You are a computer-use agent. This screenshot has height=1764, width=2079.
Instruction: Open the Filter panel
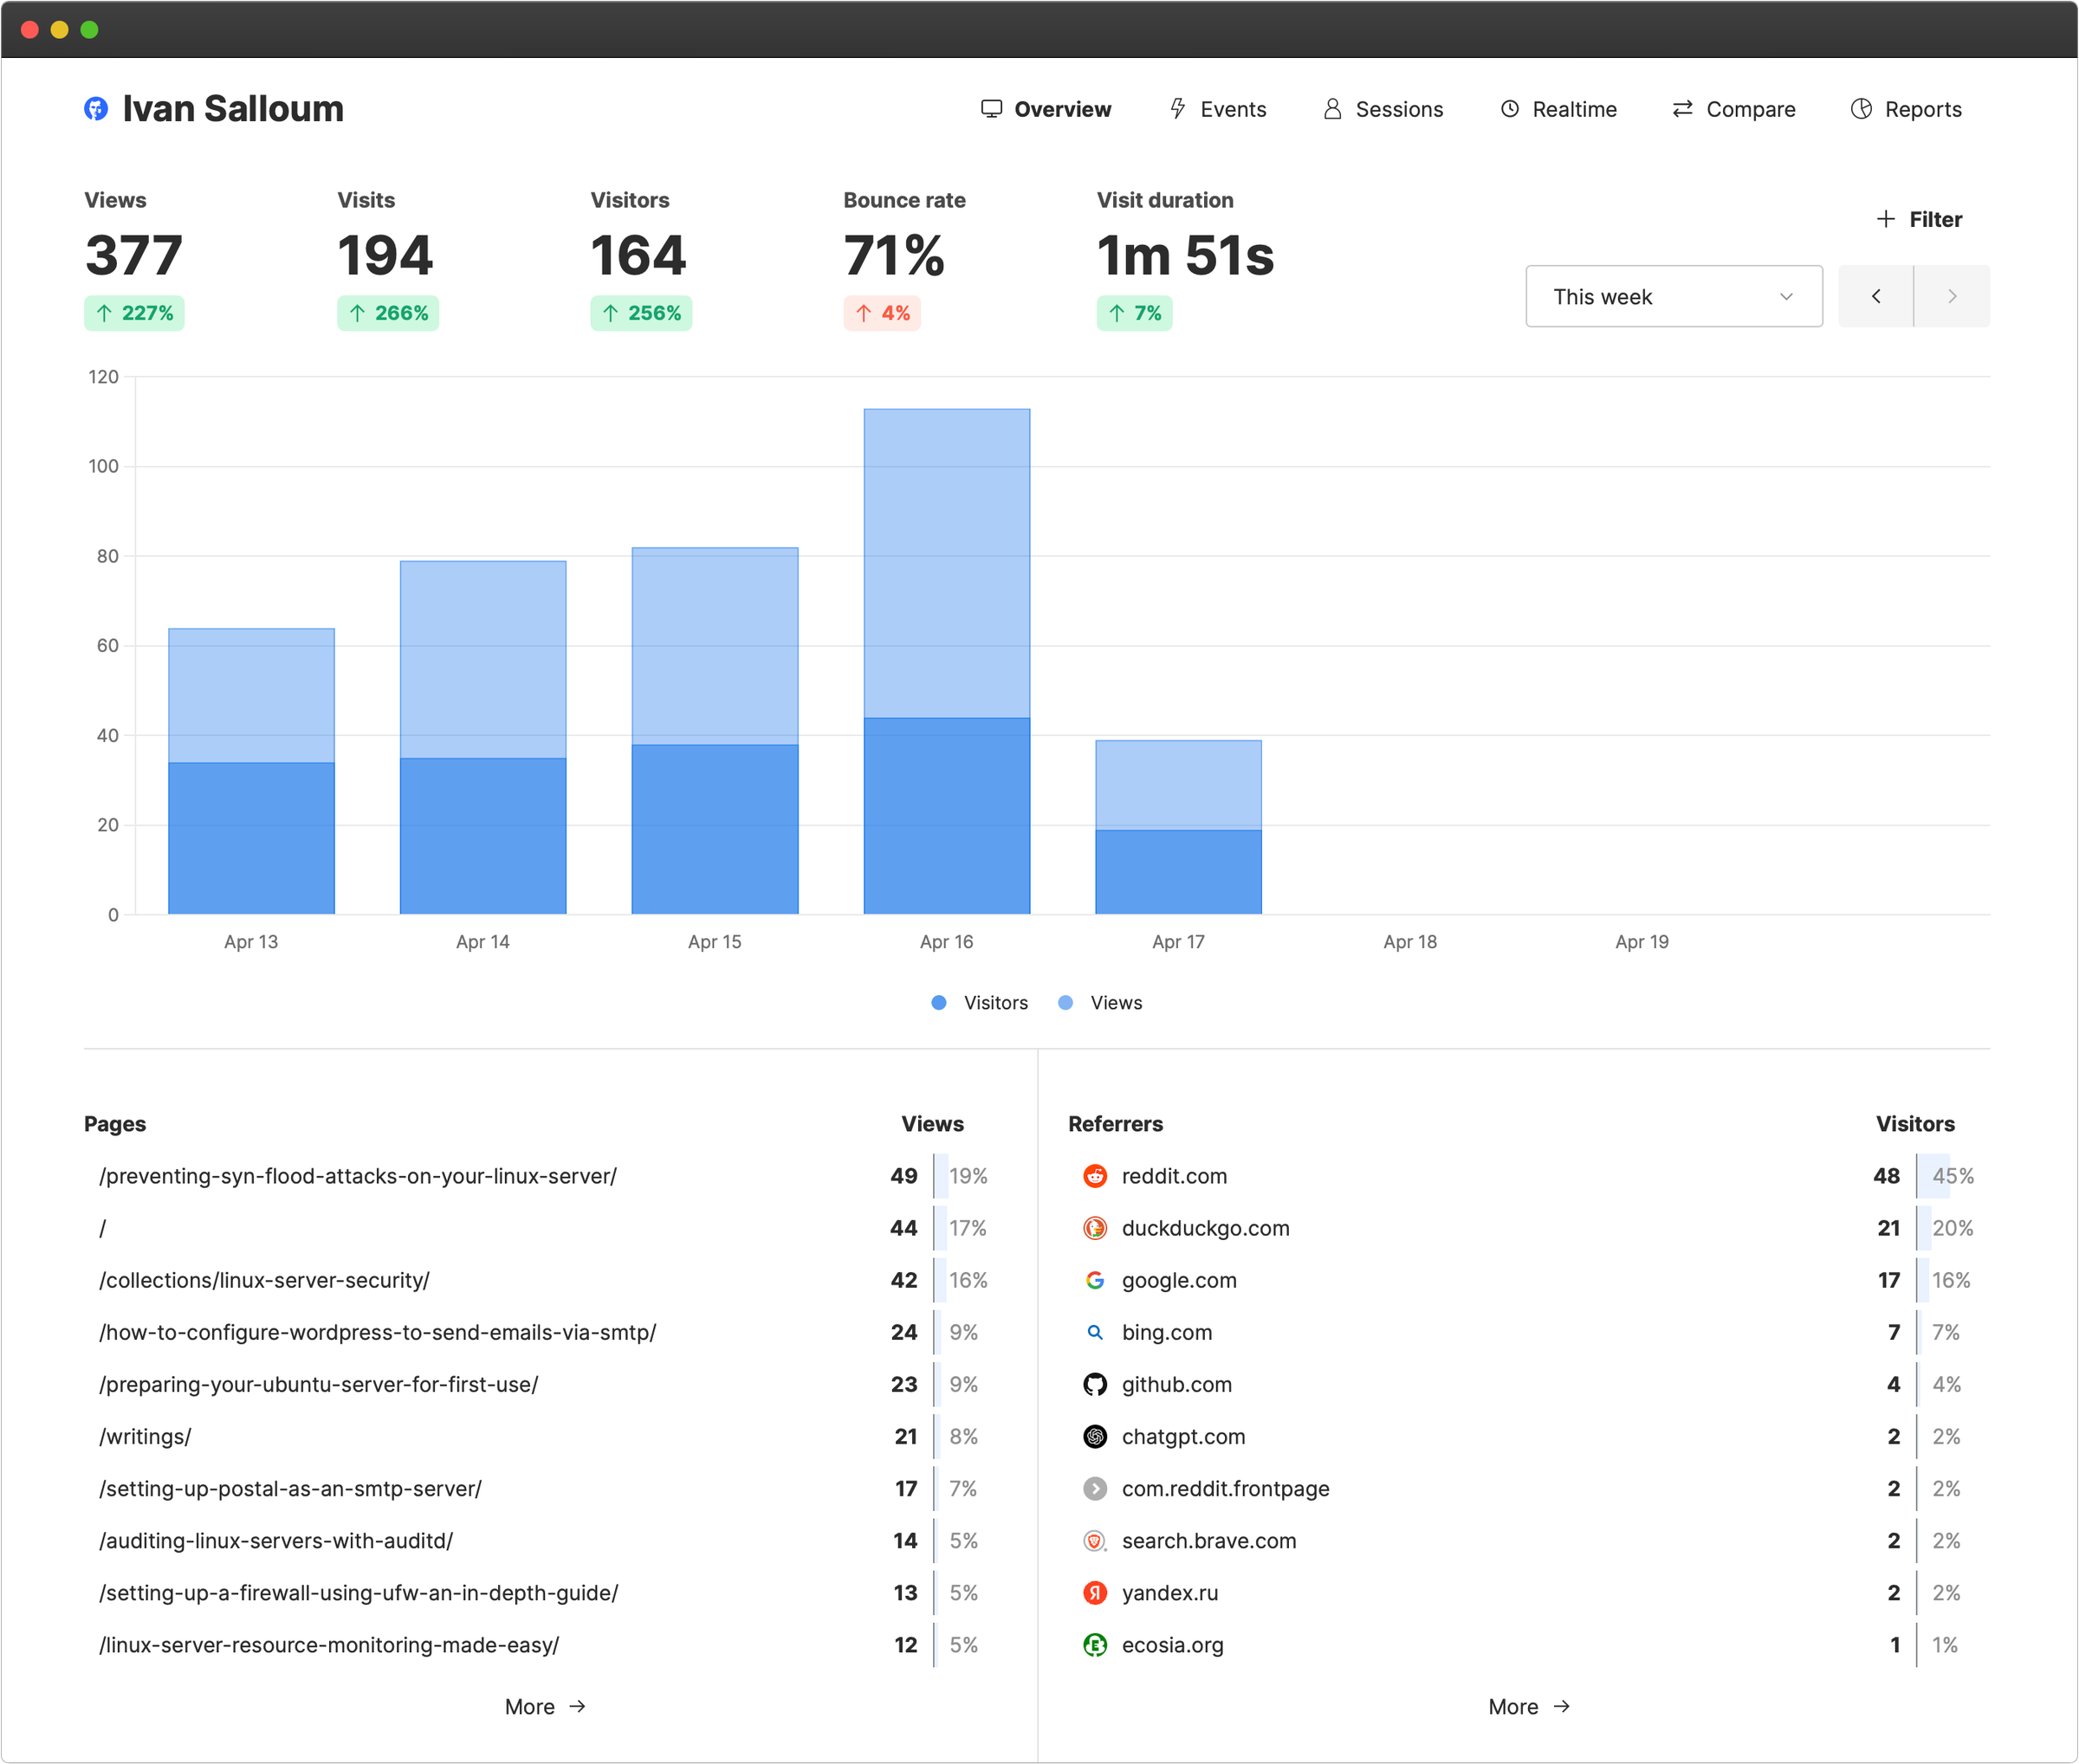1918,218
